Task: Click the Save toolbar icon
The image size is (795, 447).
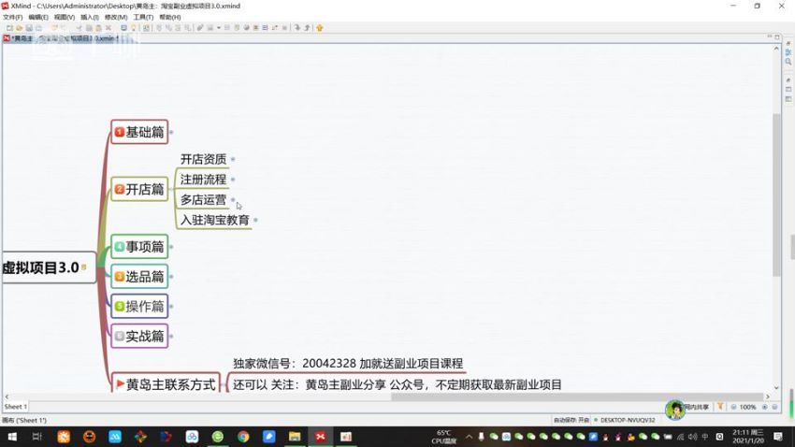Action: 29,28
